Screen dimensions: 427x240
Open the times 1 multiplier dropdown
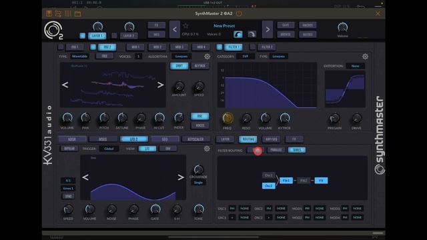point(68,188)
